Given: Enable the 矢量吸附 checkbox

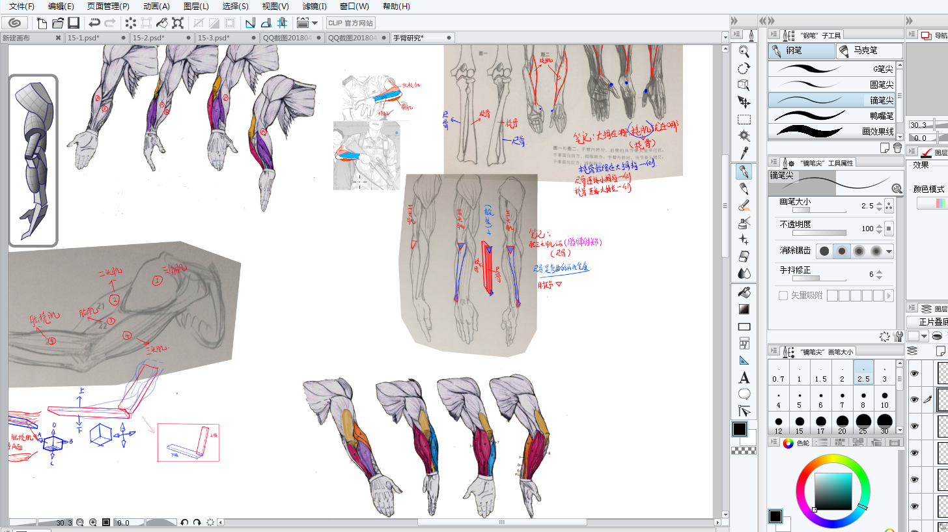Looking at the screenshot, I should coord(783,296).
